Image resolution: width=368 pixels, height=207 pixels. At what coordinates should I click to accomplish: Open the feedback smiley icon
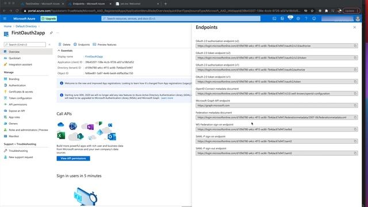[314, 18]
